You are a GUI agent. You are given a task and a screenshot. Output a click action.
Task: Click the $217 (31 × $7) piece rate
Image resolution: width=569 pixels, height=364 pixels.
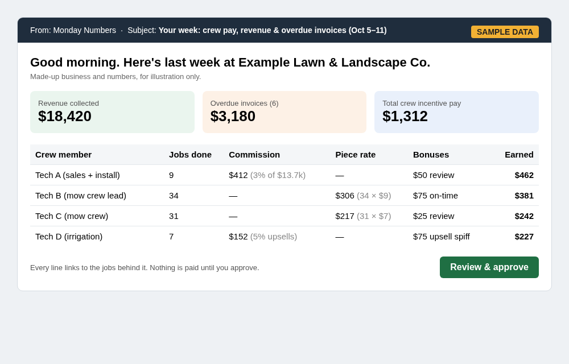point(363,216)
